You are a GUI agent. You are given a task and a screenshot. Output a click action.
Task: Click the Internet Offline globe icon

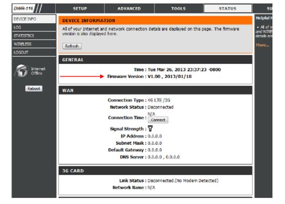22,71
